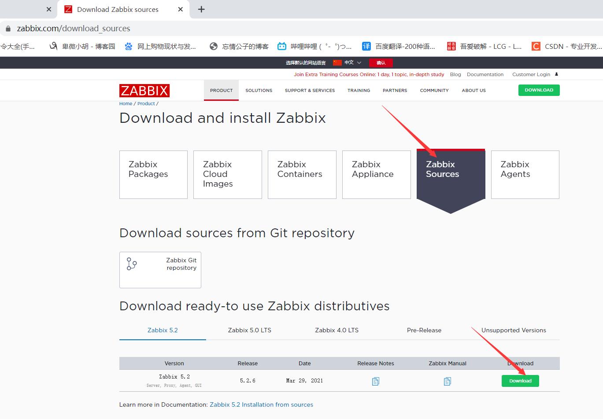Screen dimensions: 603x419
Task: Select the Zabbix Appliance card
Action: click(377, 175)
